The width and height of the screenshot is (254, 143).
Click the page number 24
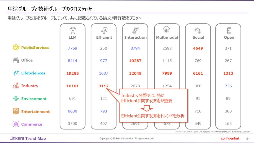pyautogui.click(x=248, y=138)
